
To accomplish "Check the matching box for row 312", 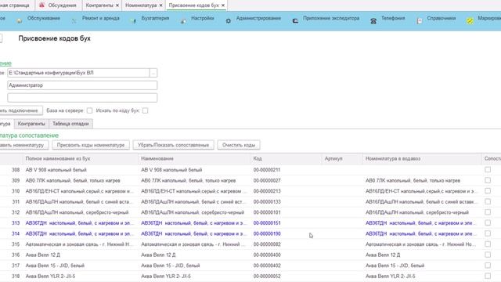I will tap(488, 212).
